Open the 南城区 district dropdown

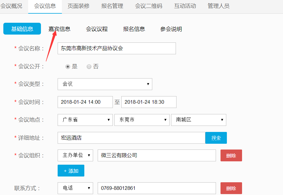pos(198,120)
